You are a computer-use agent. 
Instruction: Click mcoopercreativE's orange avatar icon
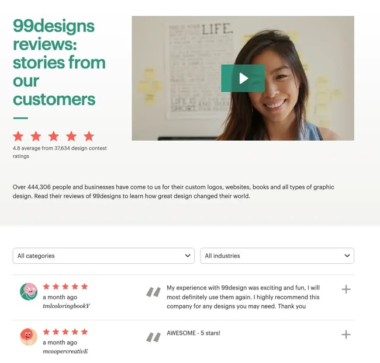pos(29,337)
